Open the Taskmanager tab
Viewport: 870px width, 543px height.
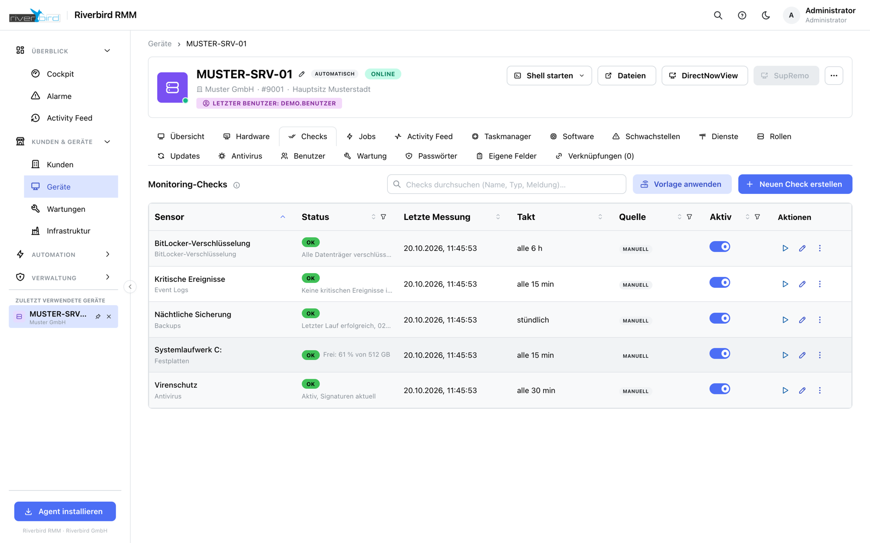click(x=501, y=136)
